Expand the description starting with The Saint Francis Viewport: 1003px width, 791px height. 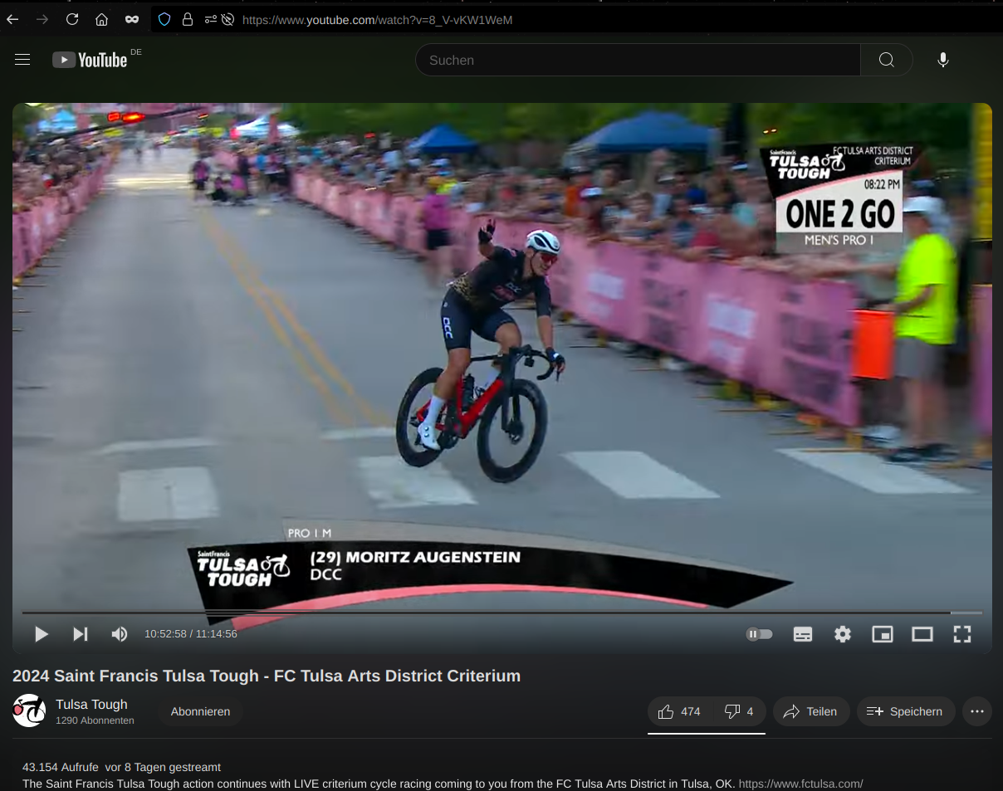click(379, 784)
